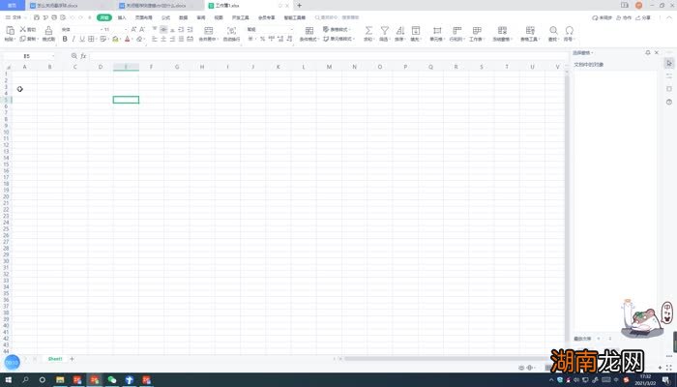Viewport: 677px width, 387px height.
Task: Click the fx insert function icon
Action: point(84,56)
